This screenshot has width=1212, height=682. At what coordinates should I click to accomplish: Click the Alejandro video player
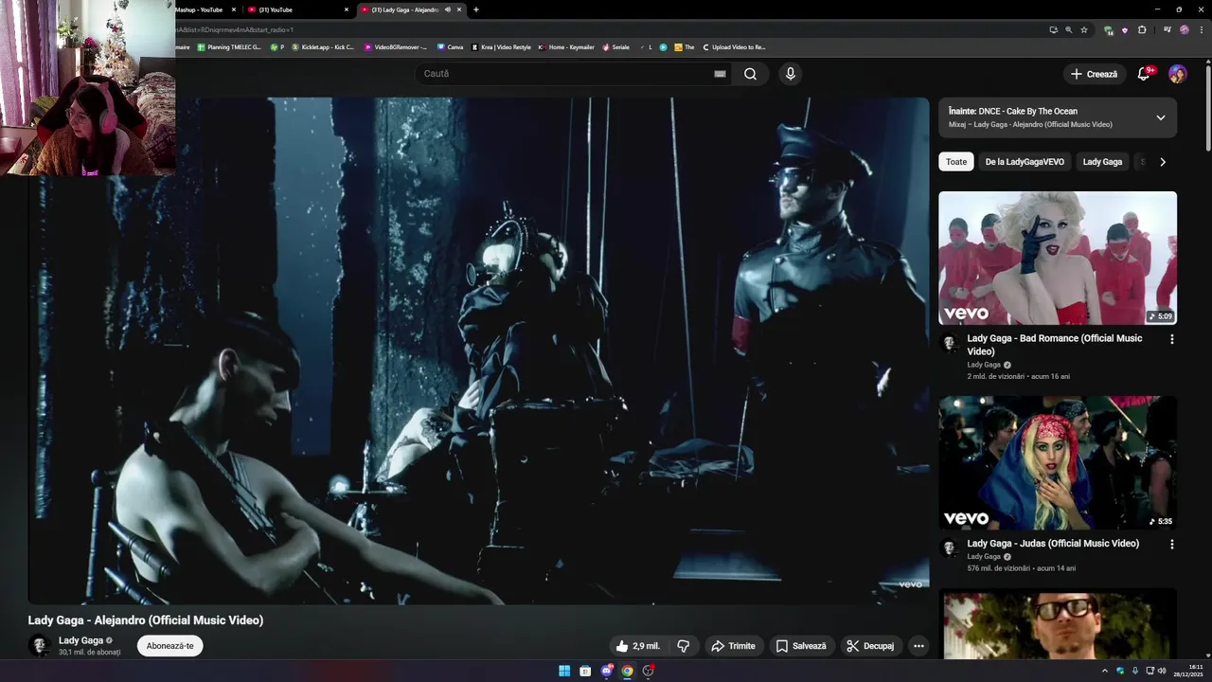[x=478, y=350]
